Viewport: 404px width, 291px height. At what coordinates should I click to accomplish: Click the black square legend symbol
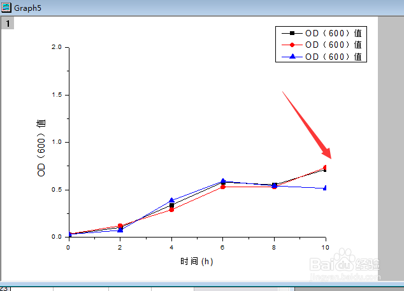292,33
